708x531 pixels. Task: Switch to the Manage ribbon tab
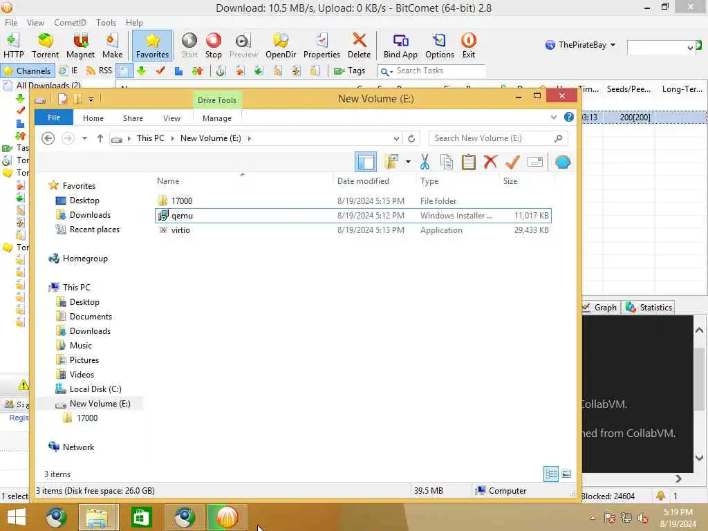click(x=216, y=118)
